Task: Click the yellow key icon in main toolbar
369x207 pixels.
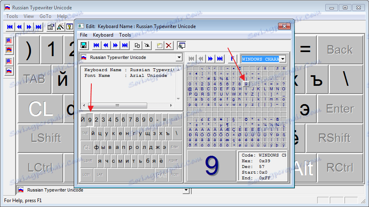Action: click(x=70, y=27)
